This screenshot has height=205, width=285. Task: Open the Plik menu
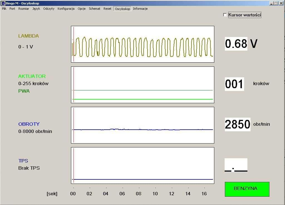[4, 9]
